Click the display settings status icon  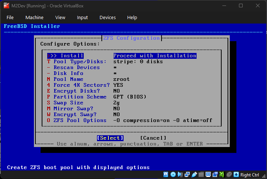coord(208,175)
